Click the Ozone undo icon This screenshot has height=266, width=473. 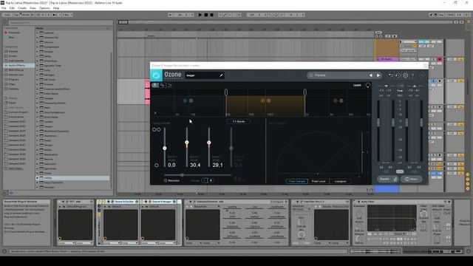391,75
